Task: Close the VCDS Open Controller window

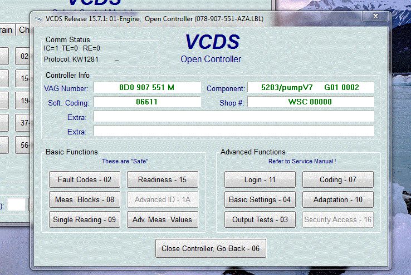Action: [375, 16]
